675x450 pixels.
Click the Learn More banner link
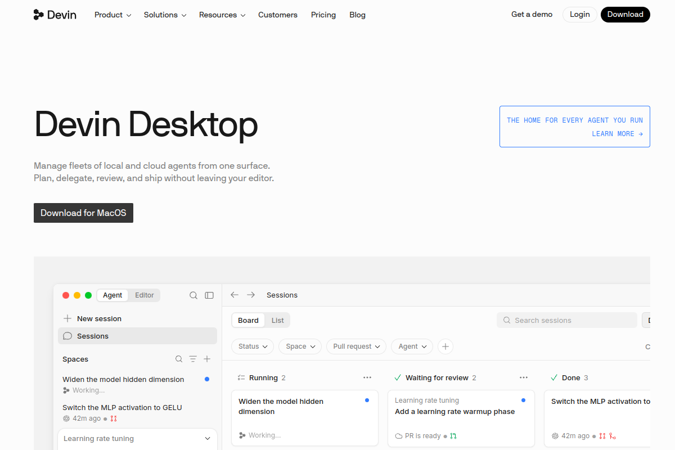[x=575, y=127]
